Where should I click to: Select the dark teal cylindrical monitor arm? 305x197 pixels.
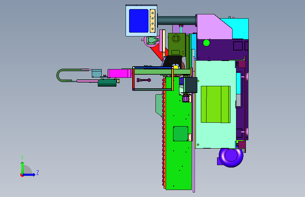177,20
